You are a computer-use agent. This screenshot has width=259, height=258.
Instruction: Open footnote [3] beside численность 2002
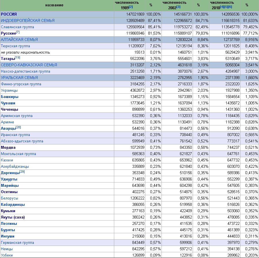[x=179, y=7]
